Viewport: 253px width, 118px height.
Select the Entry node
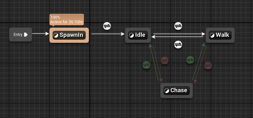tap(21, 35)
